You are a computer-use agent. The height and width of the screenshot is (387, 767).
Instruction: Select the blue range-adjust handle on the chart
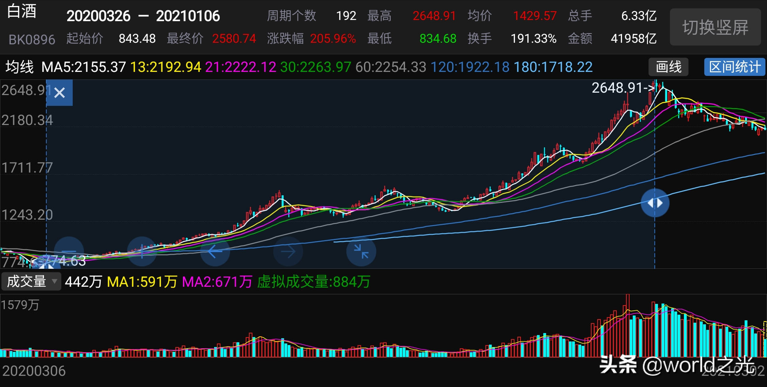[655, 203]
